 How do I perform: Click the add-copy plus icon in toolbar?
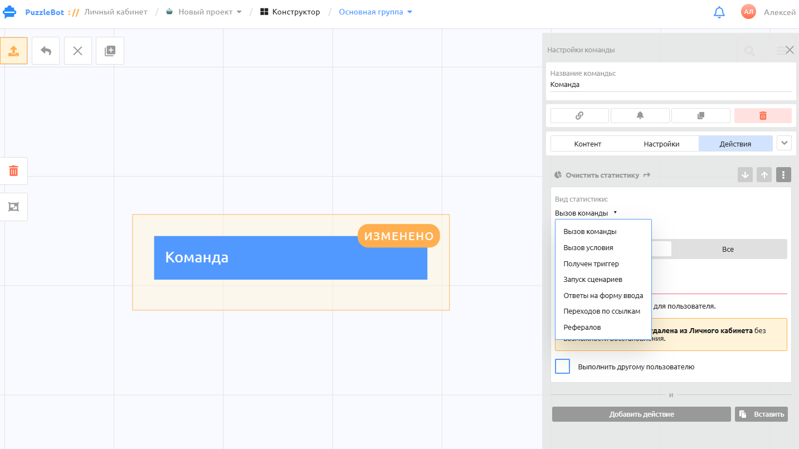point(110,51)
